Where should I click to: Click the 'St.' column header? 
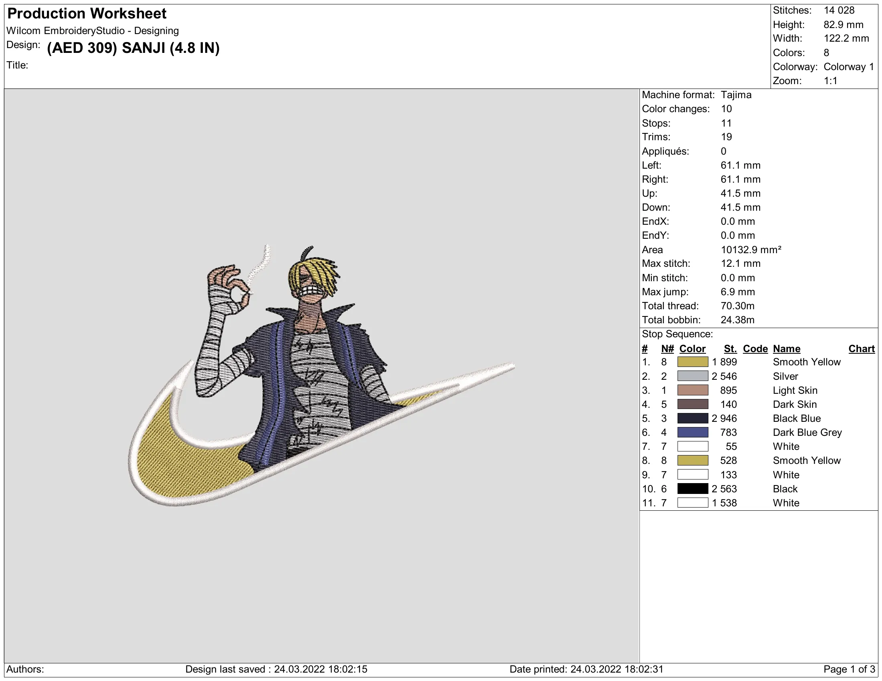730,349
